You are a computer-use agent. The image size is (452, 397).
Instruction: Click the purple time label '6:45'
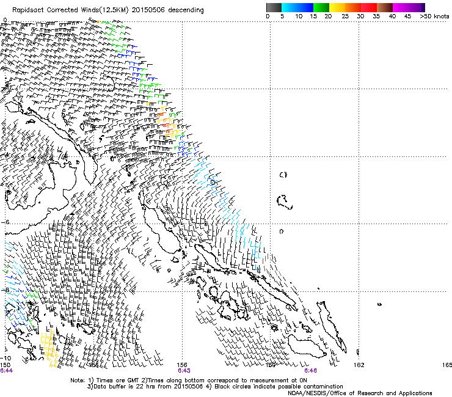point(184,371)
